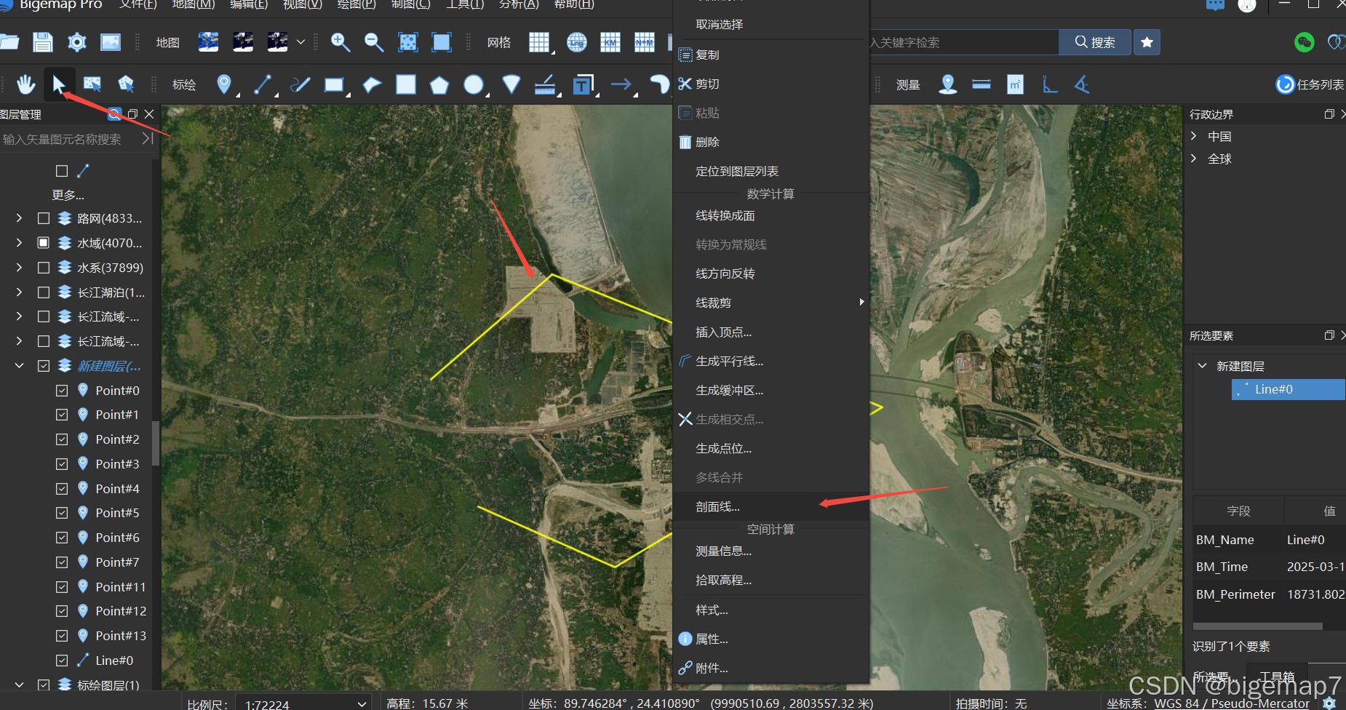The height and width of the screenshot is (710, 1346).
Task: Click the measure area m² icon
Action: pyautogui.click(x=1016, y=84)
